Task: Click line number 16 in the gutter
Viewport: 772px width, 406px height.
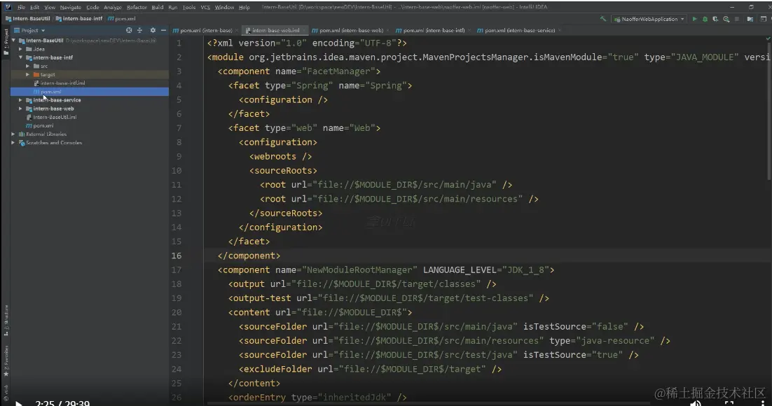Action: 177,256
